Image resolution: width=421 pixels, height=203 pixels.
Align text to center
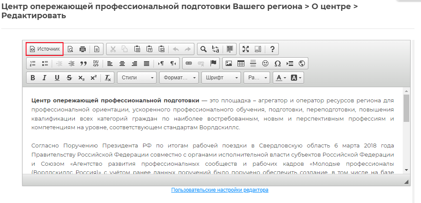[122, 63]
